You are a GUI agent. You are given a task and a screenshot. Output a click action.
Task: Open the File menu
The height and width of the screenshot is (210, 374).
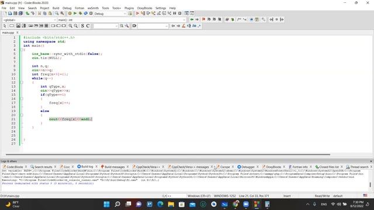pos(4,8)
